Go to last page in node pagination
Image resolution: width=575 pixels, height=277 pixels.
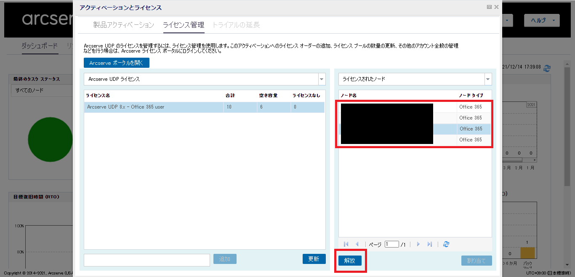pos(429,244)
